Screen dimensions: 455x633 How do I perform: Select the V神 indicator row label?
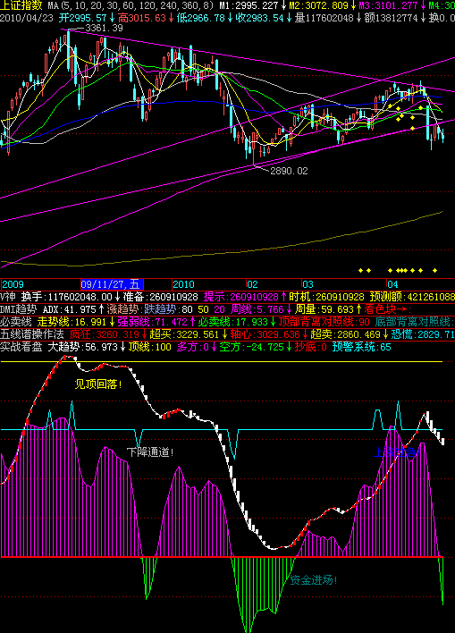point(8,297)
